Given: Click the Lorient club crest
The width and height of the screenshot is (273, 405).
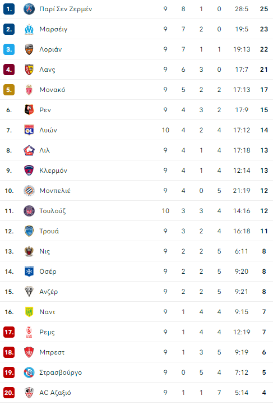Looking at the screenshot, I should click(x=29, y=49).
